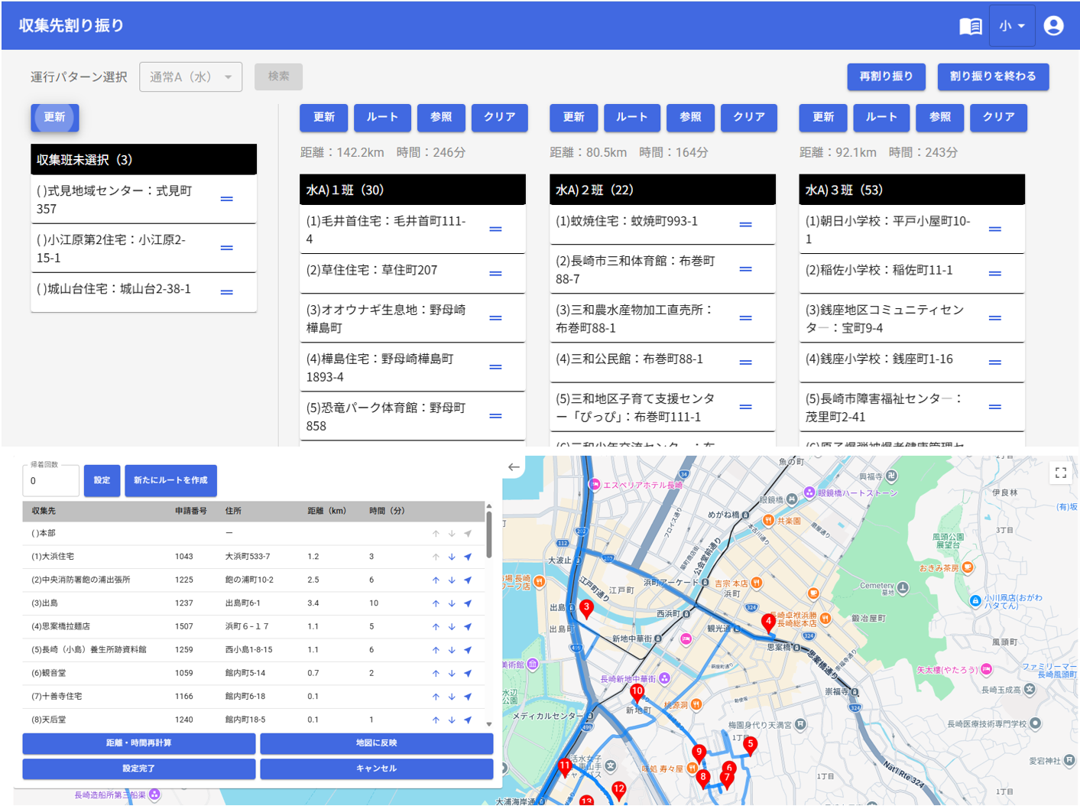Click the handle icon beside 銭座小学校
The image size is (1080, 806).
coord(995,362)
